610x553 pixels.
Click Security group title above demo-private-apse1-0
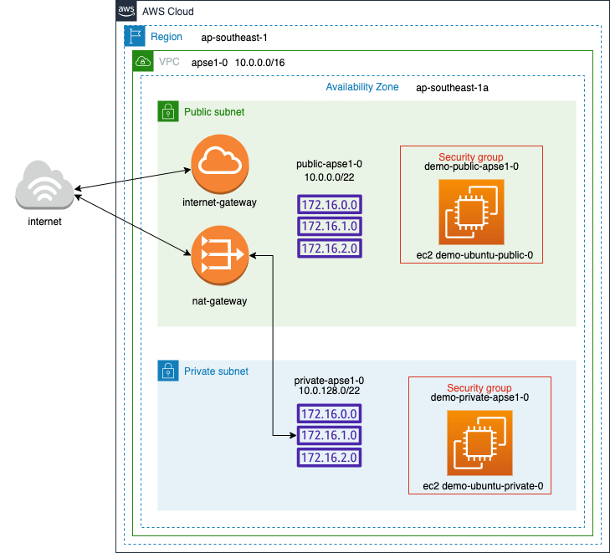[x=479, y=387]
